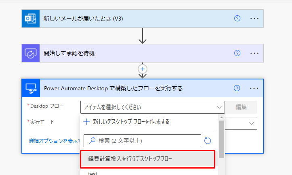Collapse the 開始して承認を待機 step header
This screenshot has width=292, height=175.
point(143,53)
